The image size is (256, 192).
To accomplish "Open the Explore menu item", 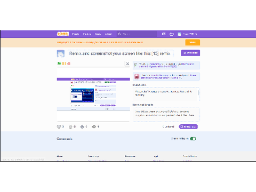I will pyautogui.click(x=87, y=34).
